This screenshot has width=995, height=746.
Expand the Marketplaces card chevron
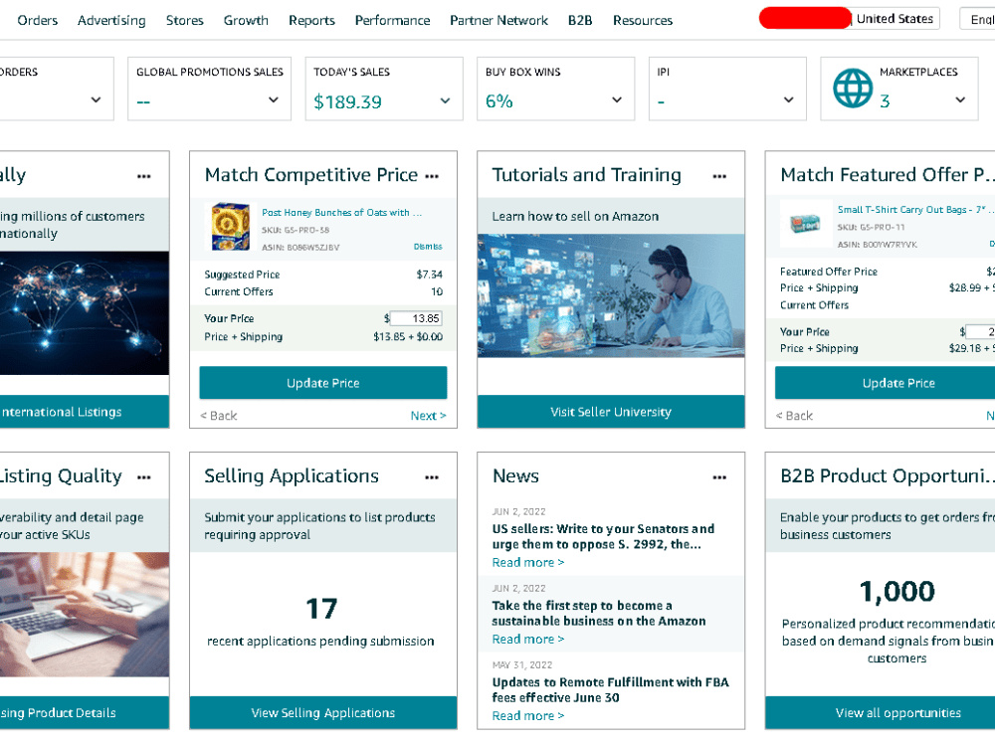tap(961, 99)
